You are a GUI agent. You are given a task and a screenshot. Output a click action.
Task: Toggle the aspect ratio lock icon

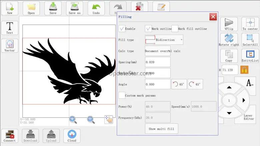(244, 70)
